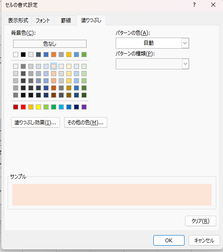
Task: Choose the bright red standard color swatch
Action: (x=23, y=107)
